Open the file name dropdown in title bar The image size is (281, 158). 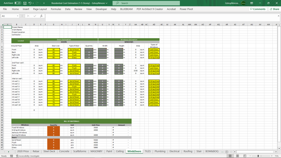[x=106, y=3]
